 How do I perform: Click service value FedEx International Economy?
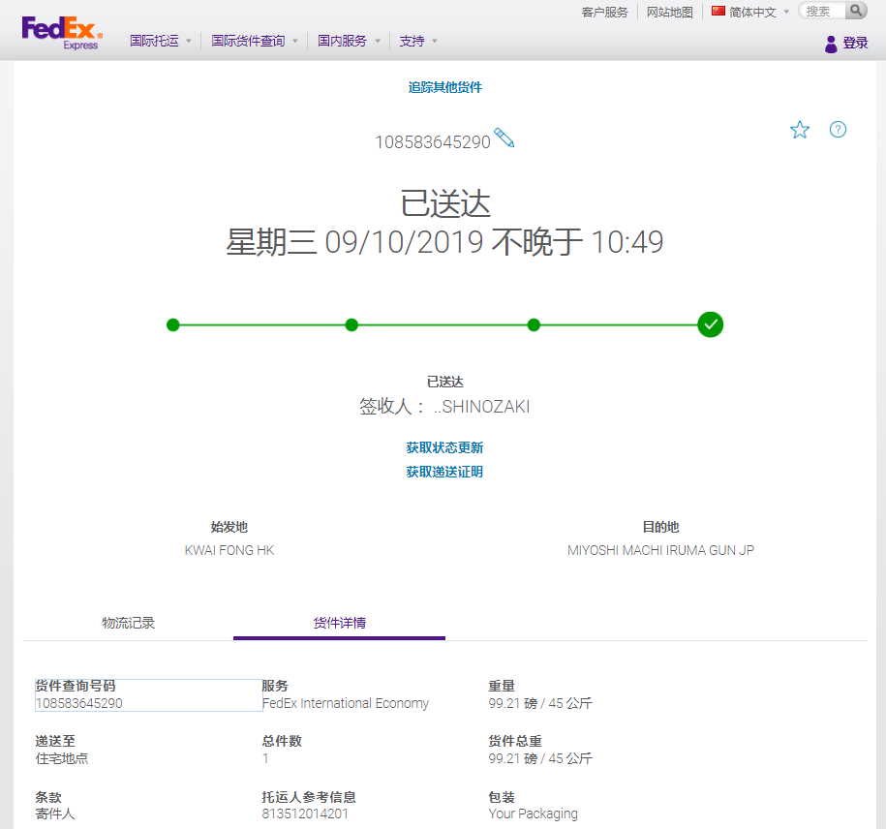pyautogui.click(x=346, y=703)
